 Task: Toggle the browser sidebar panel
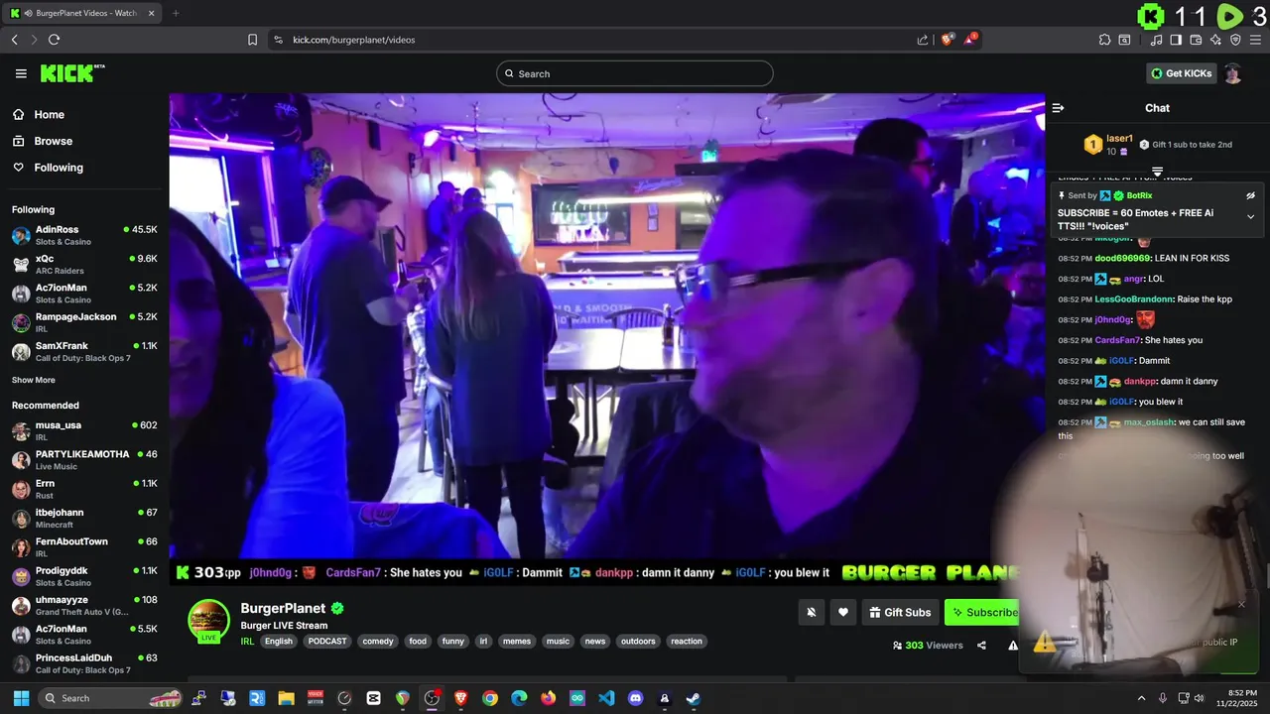(x=1176, y=40)
